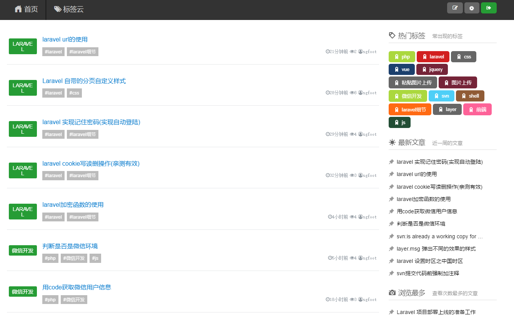Click the 热门标签 section heading
The height and width of the screenshot is (319, 514).
(x=412, y=36)
